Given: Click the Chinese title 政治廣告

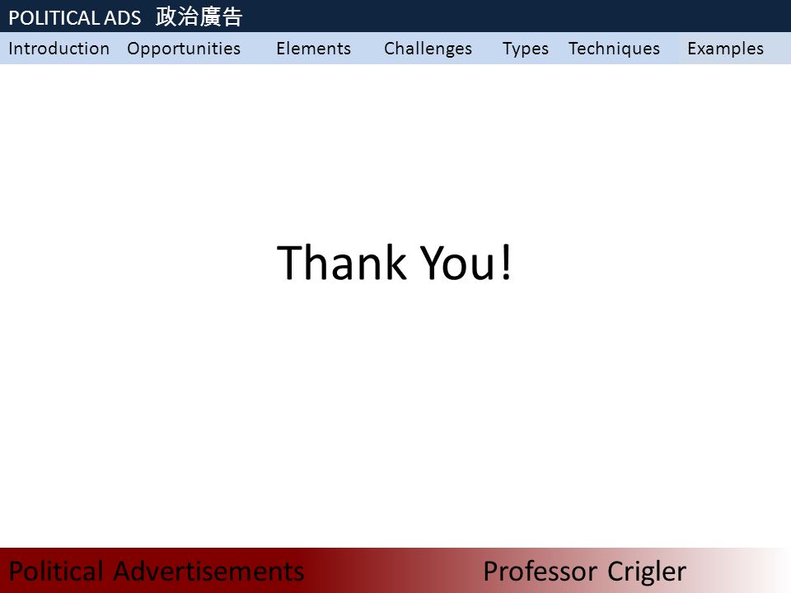Looking at the screenshot, I should click(x=199, y=16).
